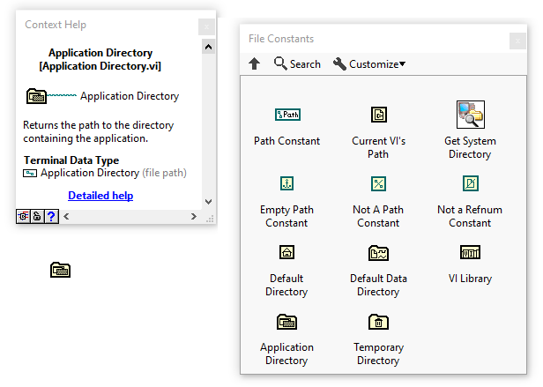Close the Context Help window
The width and height of the screenshot is (543, 387).
(206, 26)
